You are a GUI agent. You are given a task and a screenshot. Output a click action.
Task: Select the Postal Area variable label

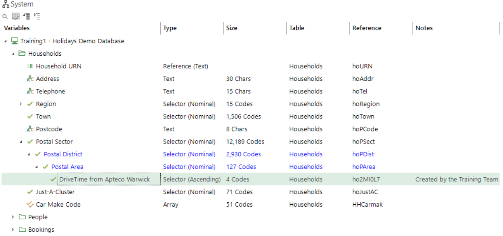coord(67,167)
